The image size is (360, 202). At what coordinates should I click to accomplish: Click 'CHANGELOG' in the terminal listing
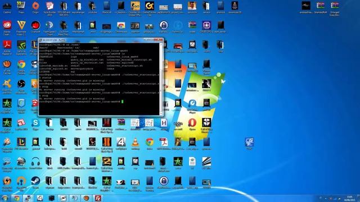46,57
